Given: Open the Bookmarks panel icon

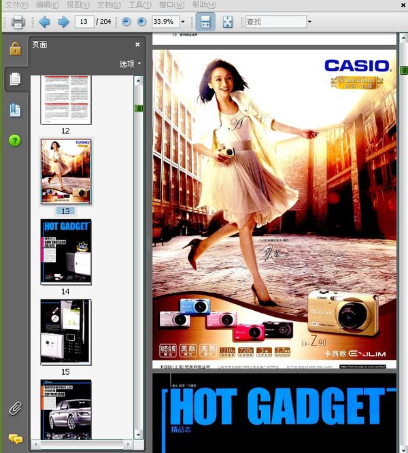Looking at the screenshot, I should pyautogui.click(x=15, y=110).
